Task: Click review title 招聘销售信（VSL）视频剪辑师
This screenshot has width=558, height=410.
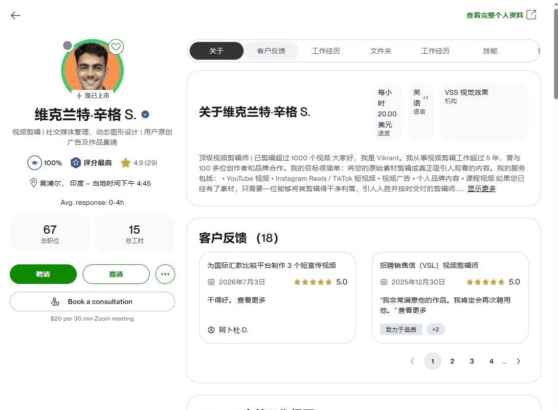Action: click(x=429, y=265)
